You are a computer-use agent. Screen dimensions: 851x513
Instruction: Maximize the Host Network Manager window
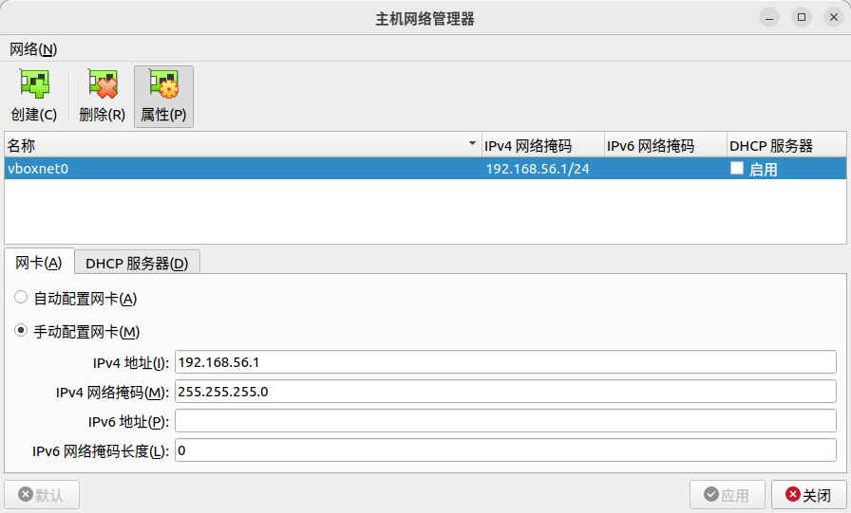[802, 17]
